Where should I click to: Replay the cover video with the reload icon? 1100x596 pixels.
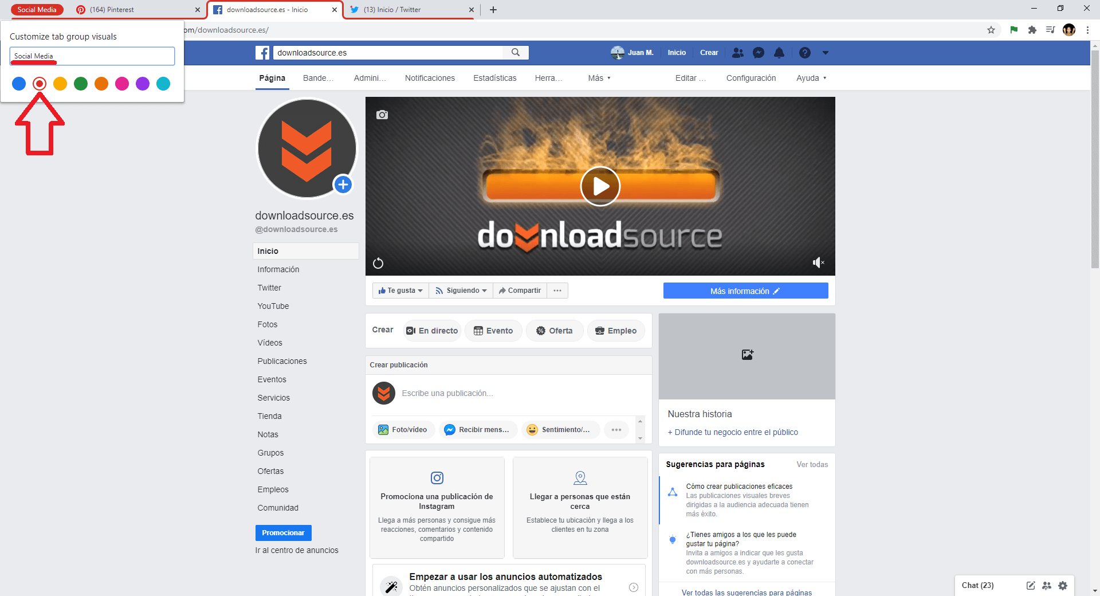point(378,263)
